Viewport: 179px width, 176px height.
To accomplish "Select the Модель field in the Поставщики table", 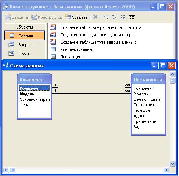I will tap(141, 94).
